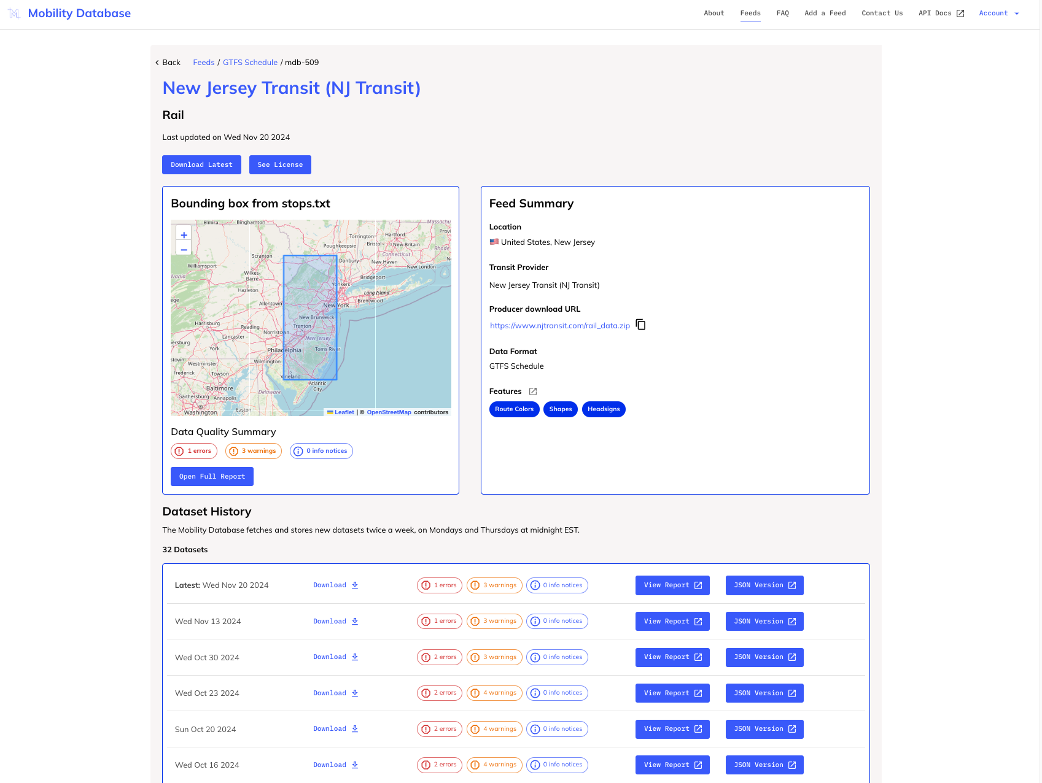Open the Account dropdown menu
Viewport: 1042px width, 783px height.
pos(999,13)
